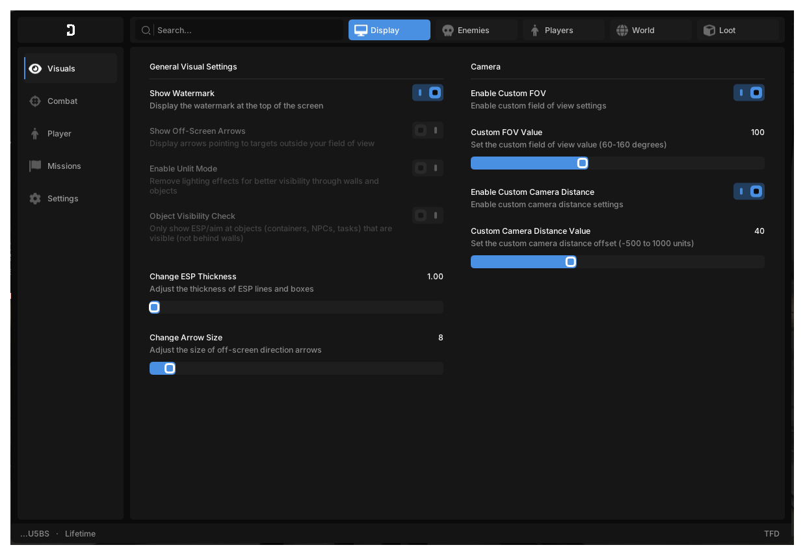Click the flag icon beside Missions
This screenshot has height=556, width=805.
(35, 166)
